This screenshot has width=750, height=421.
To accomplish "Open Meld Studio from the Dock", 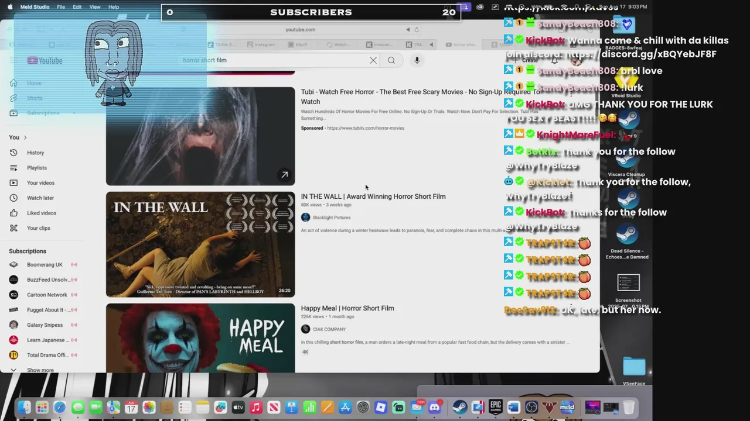I will [x=567, y=408].
